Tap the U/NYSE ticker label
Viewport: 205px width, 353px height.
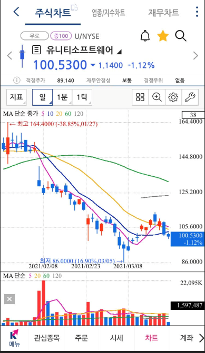tap(87, 36)
